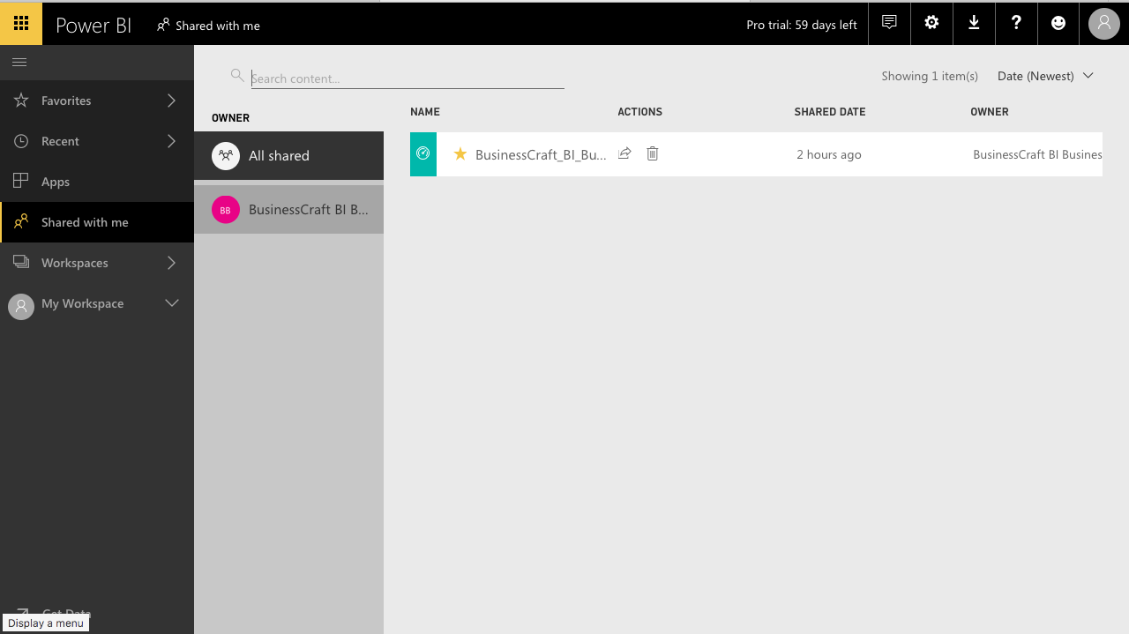
Task: Toggle the favorite star on BusinessCraft_BI_Bu... dashboard
Action: tap(460, 154)
